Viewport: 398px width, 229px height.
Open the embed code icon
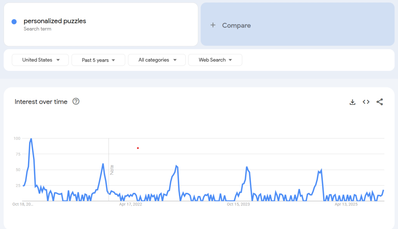(x=366, y=102)
